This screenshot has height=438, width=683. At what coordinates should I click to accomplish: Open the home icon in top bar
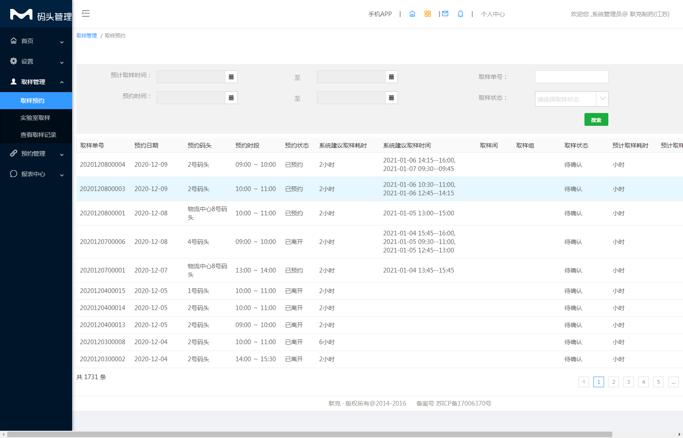pyautogui.click(x=412, y=14)
